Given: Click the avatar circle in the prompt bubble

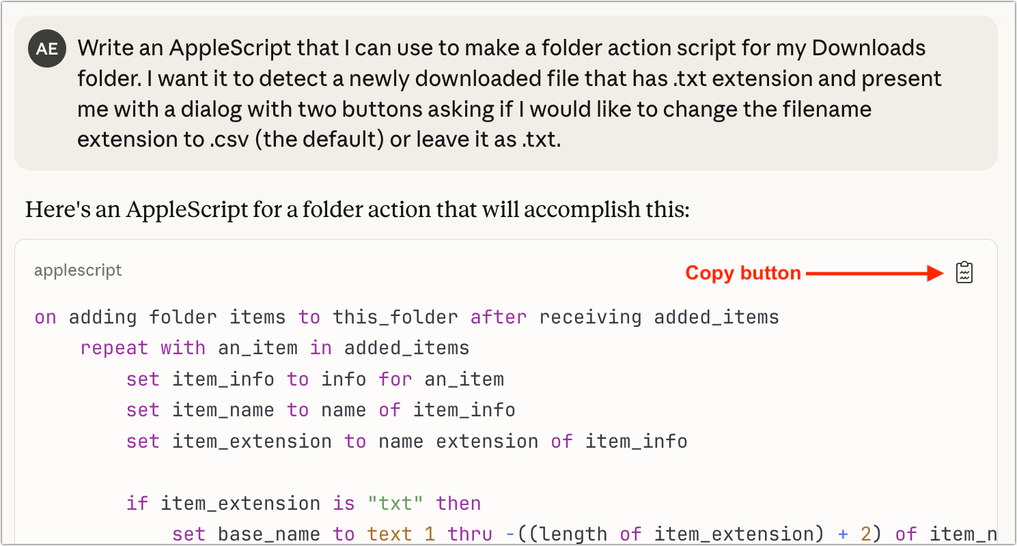Looking at the screenshot, I should tap(46, 48).
